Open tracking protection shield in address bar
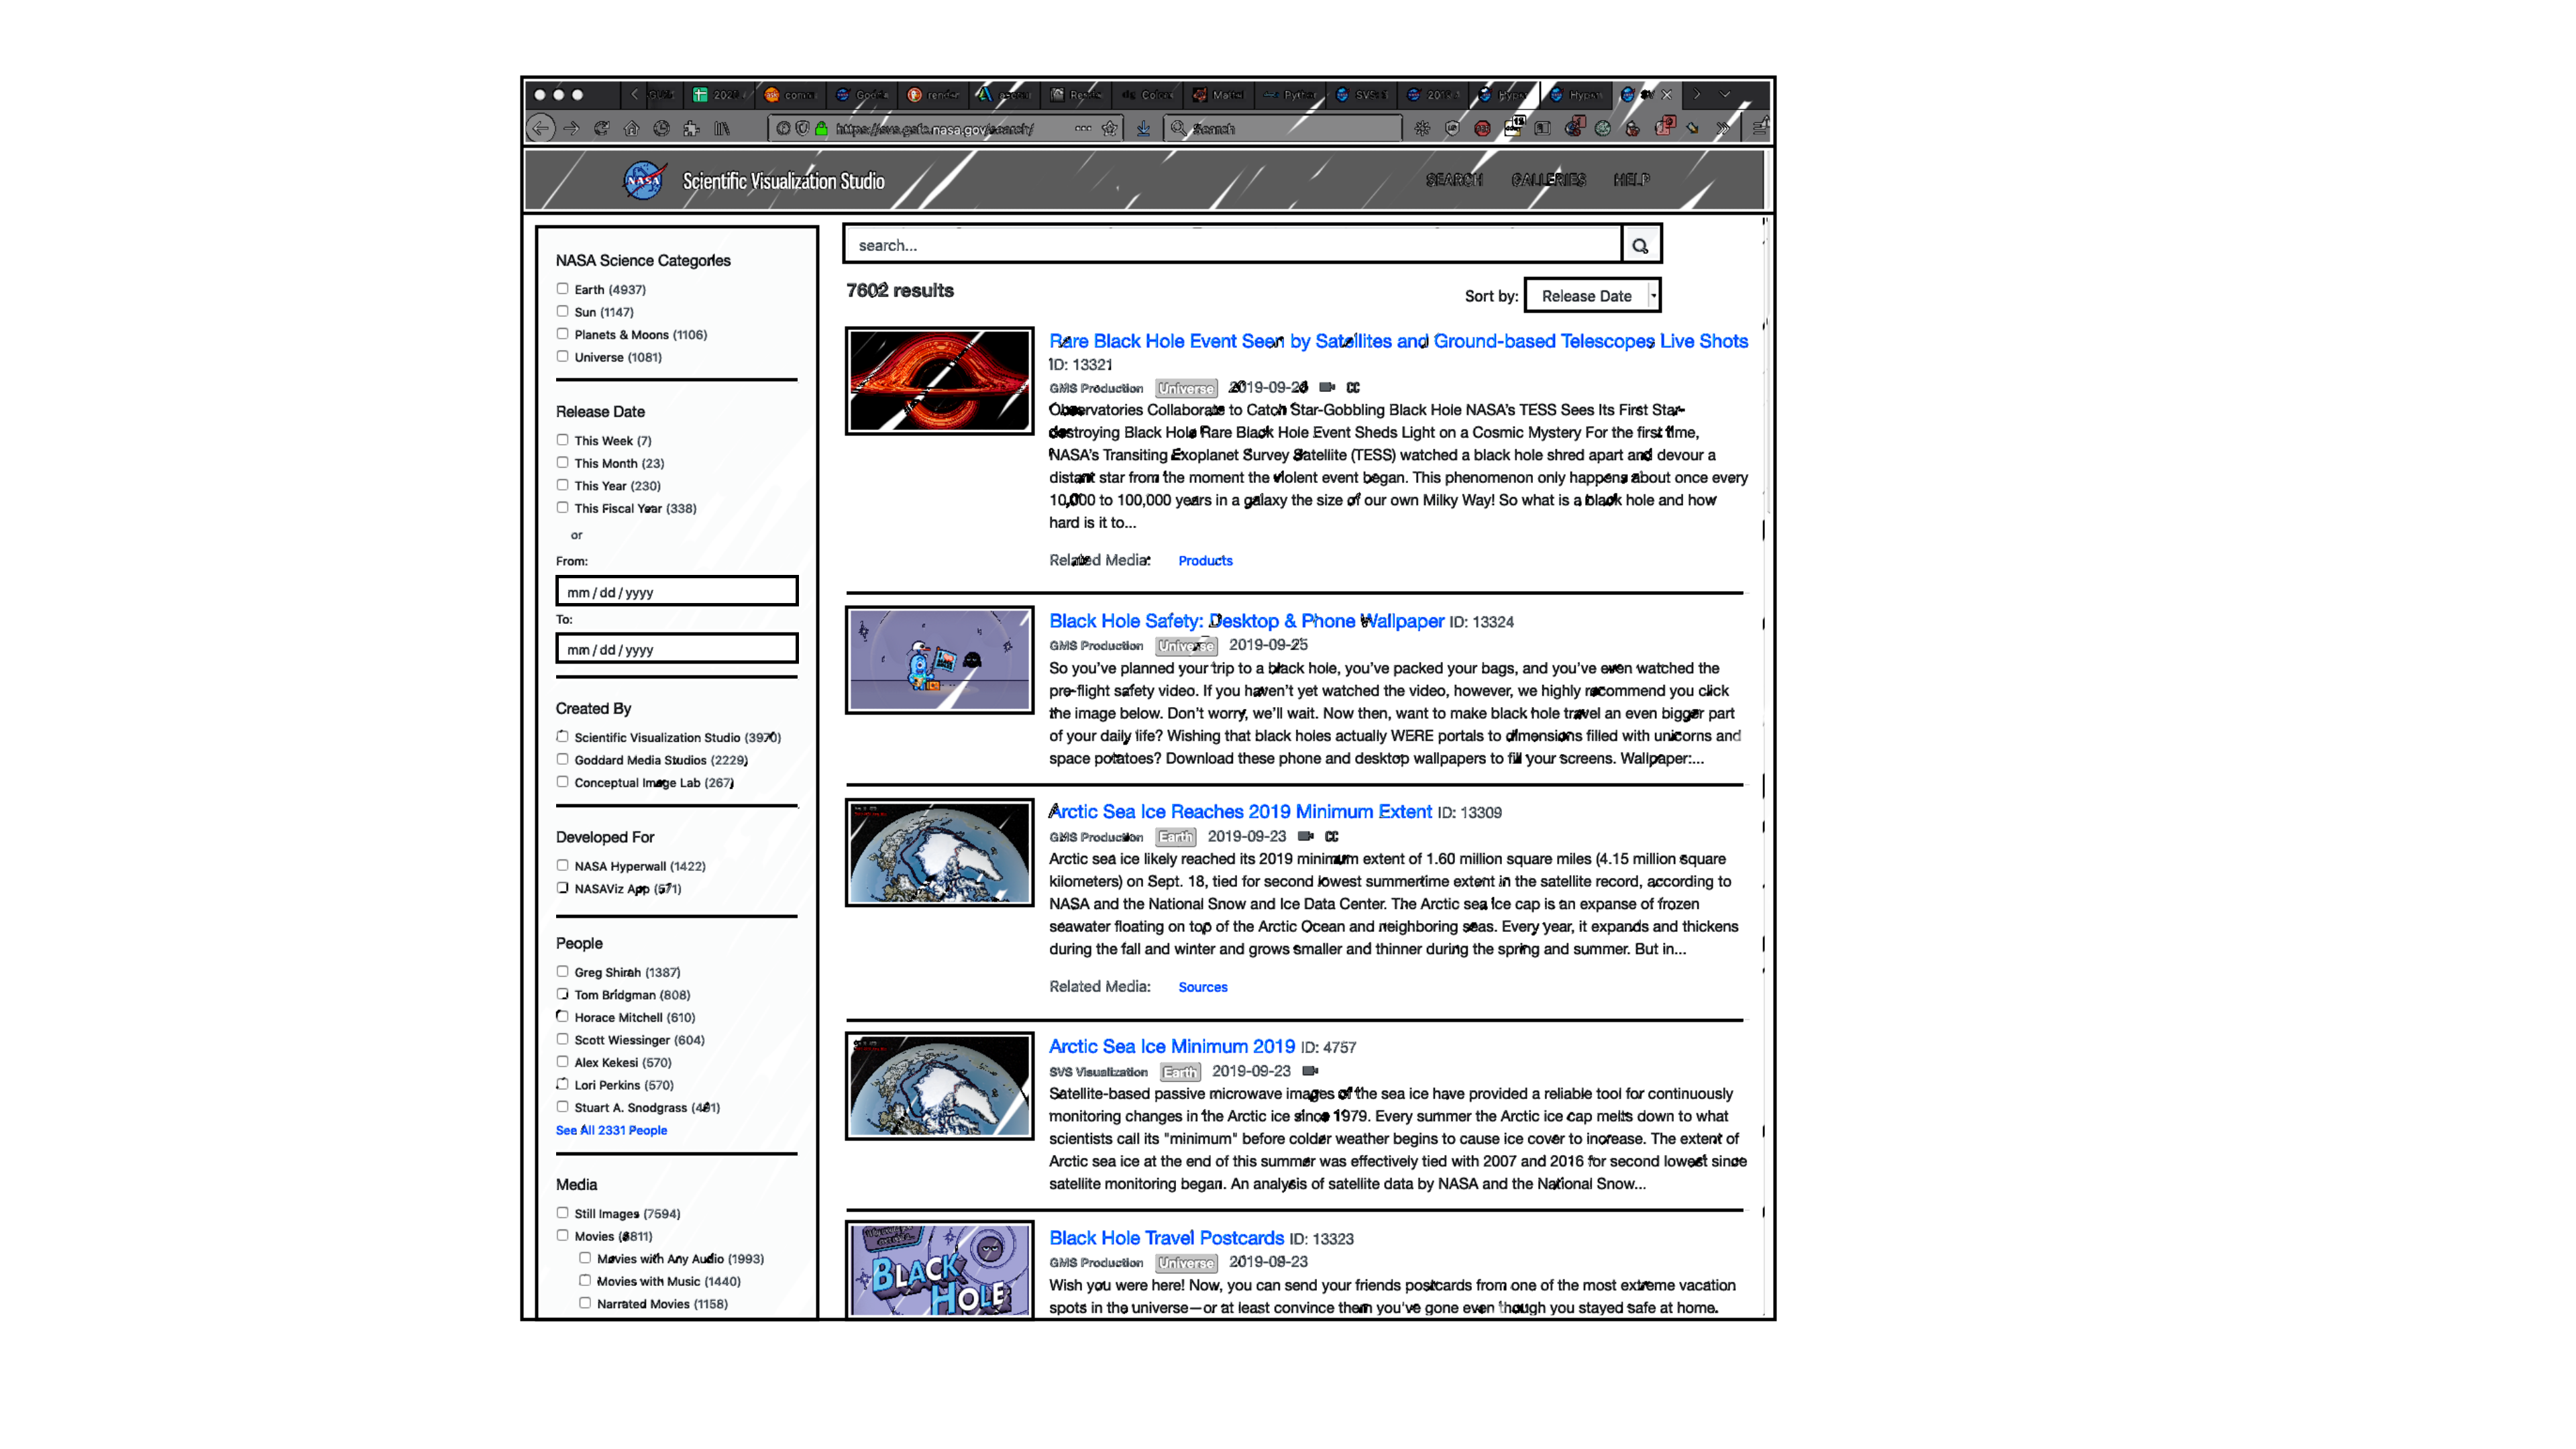This screenshot has height=1449, width=2576. point(802,128)
